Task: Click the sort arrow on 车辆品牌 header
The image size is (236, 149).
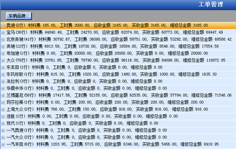Action: [x=28, y=16]
